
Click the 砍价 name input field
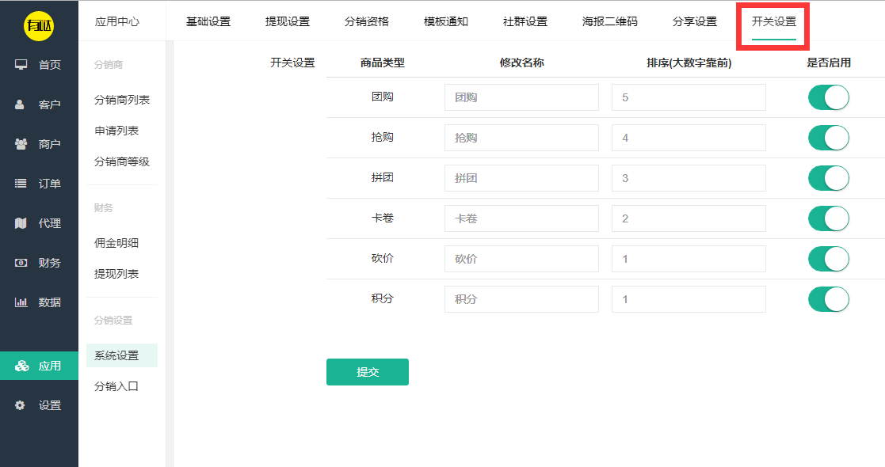521,259
